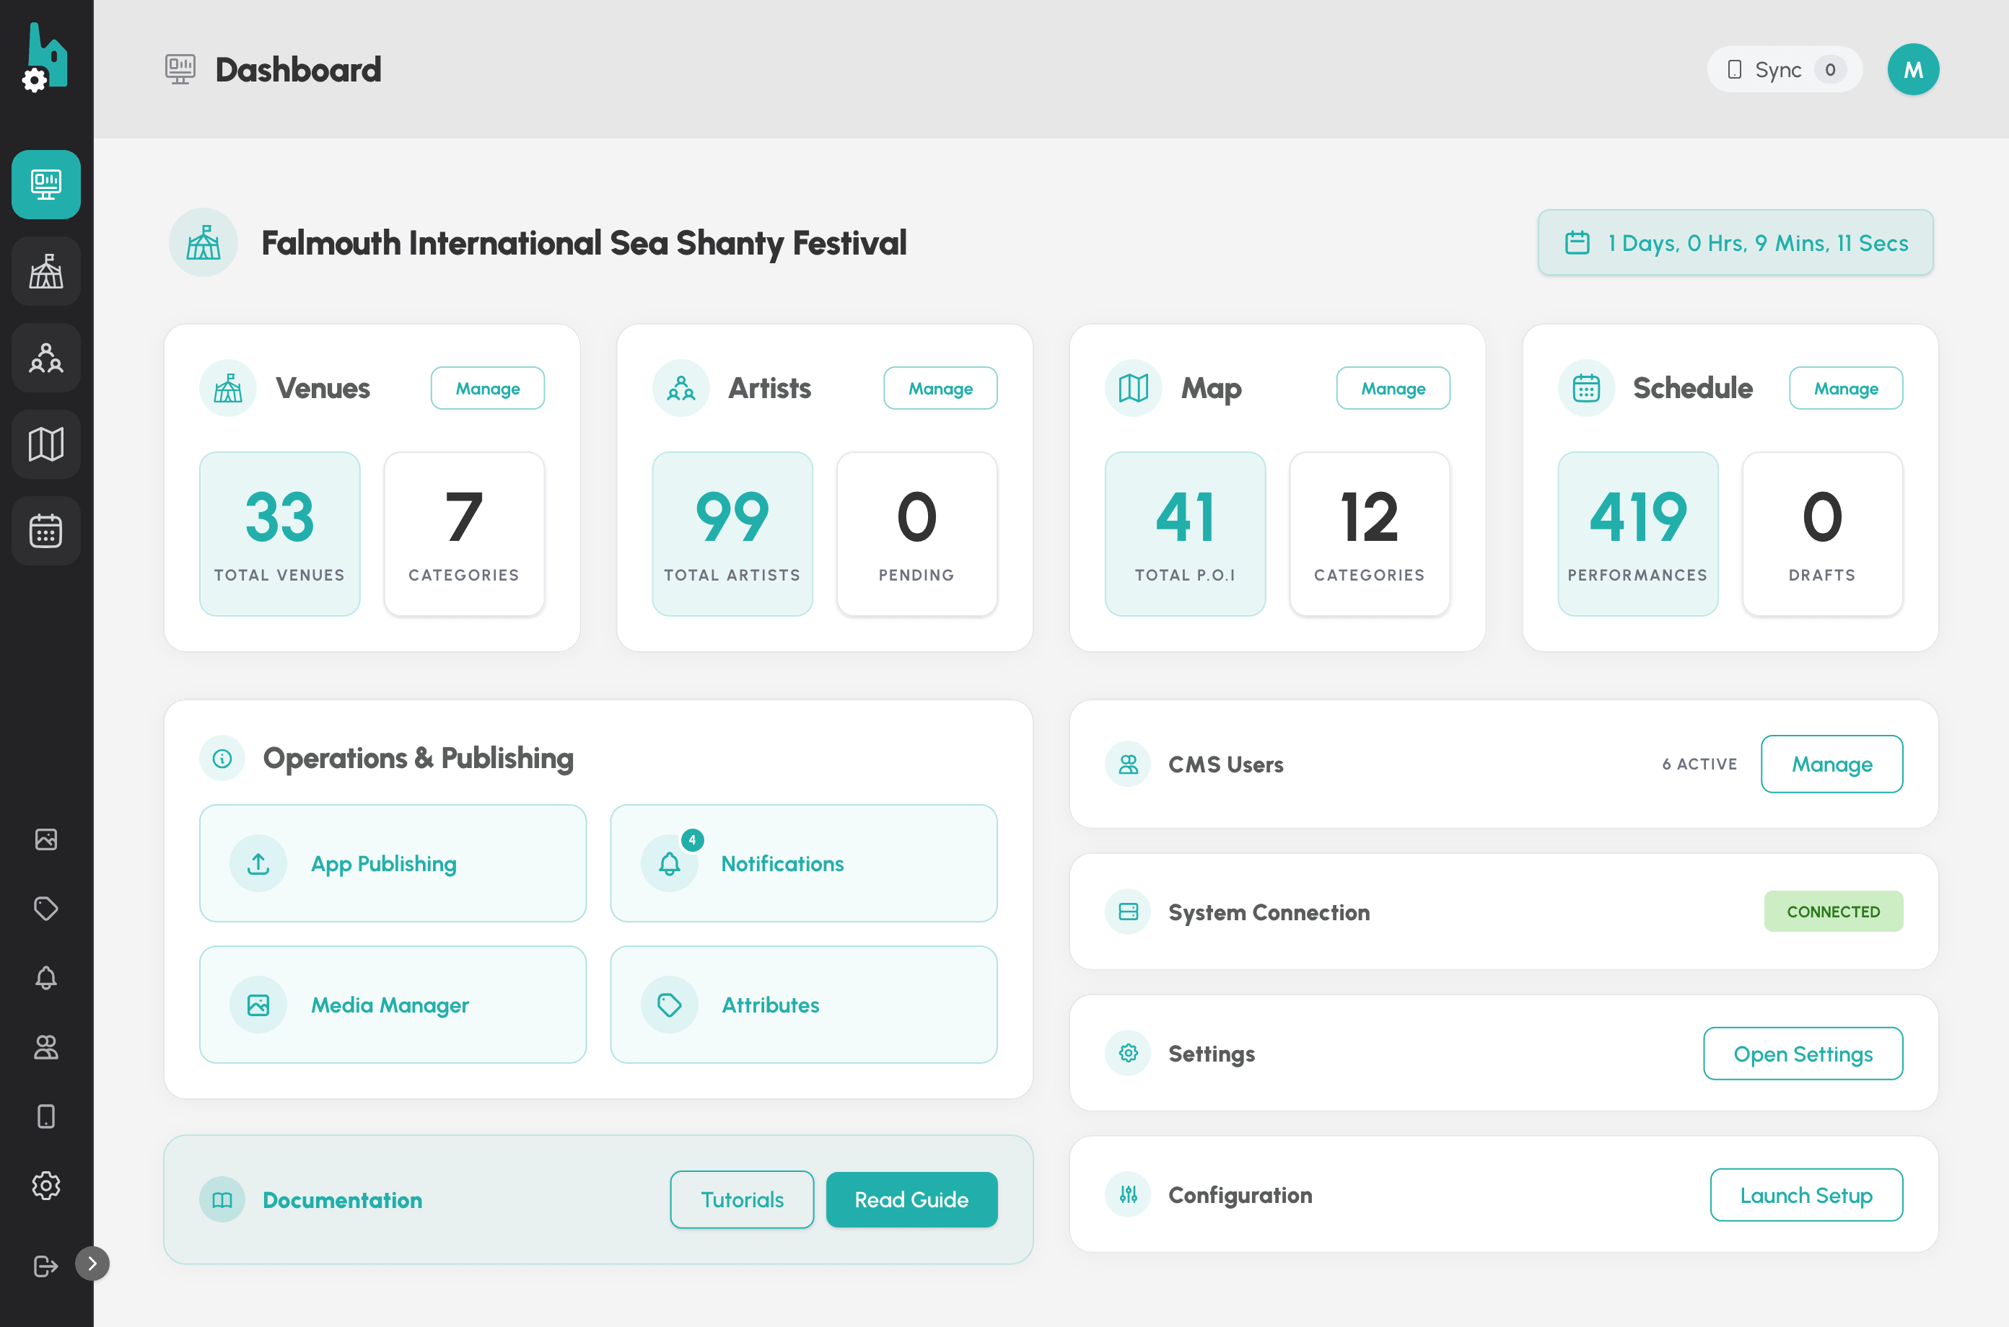This screenshot has height=1327, width=2009.
Task: Open Attributes via the sidebar tag icon
Action: tap(45, 909)
